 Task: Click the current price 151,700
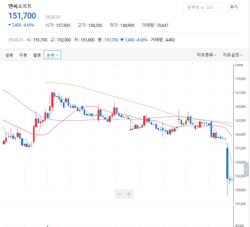click(22, 16)
